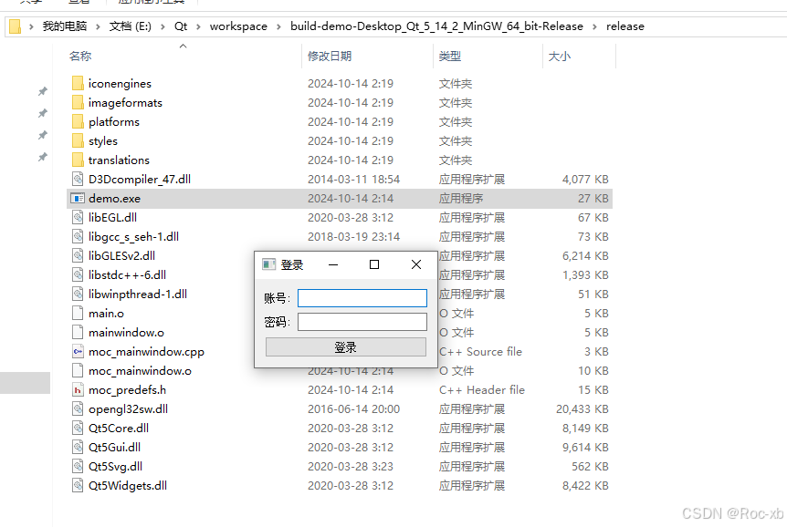Select the opengl32sw.dll file name

[x=128, y=409]
